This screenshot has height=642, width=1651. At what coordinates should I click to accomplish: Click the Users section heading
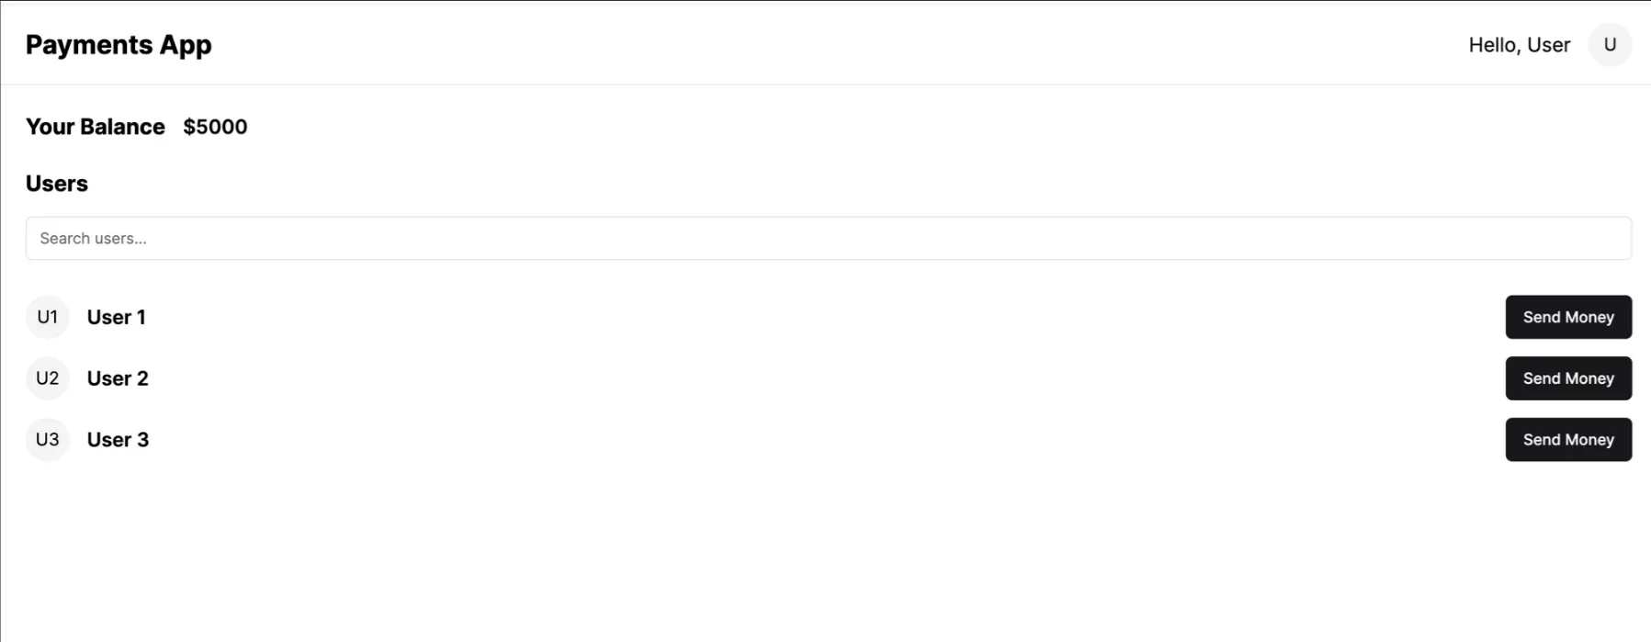click(x=57, y=184)
